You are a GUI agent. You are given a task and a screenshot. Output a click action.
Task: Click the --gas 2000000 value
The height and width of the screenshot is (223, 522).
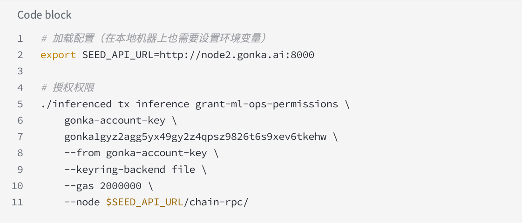click(x=103, y=186)
